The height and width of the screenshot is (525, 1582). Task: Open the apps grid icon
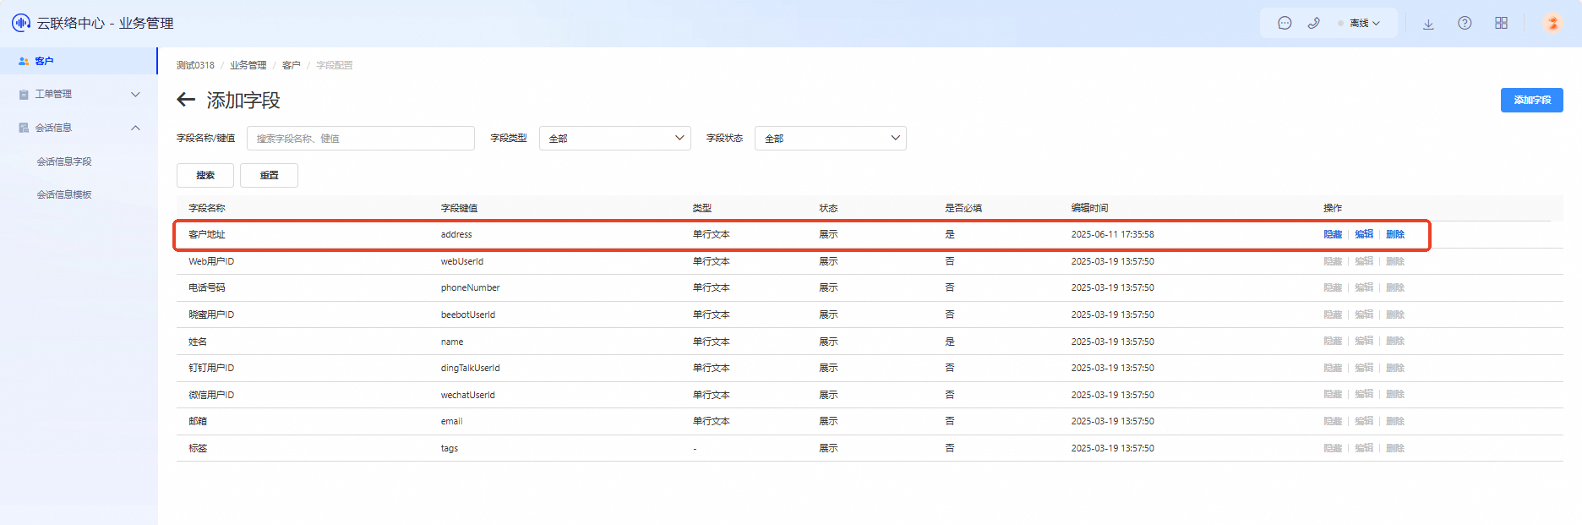1501,24
